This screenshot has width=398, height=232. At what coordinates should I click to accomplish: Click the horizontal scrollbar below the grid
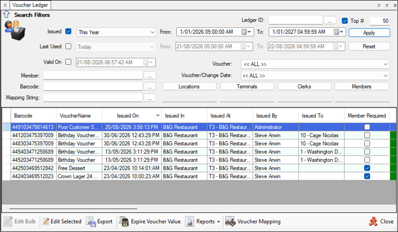click(73, 209)
